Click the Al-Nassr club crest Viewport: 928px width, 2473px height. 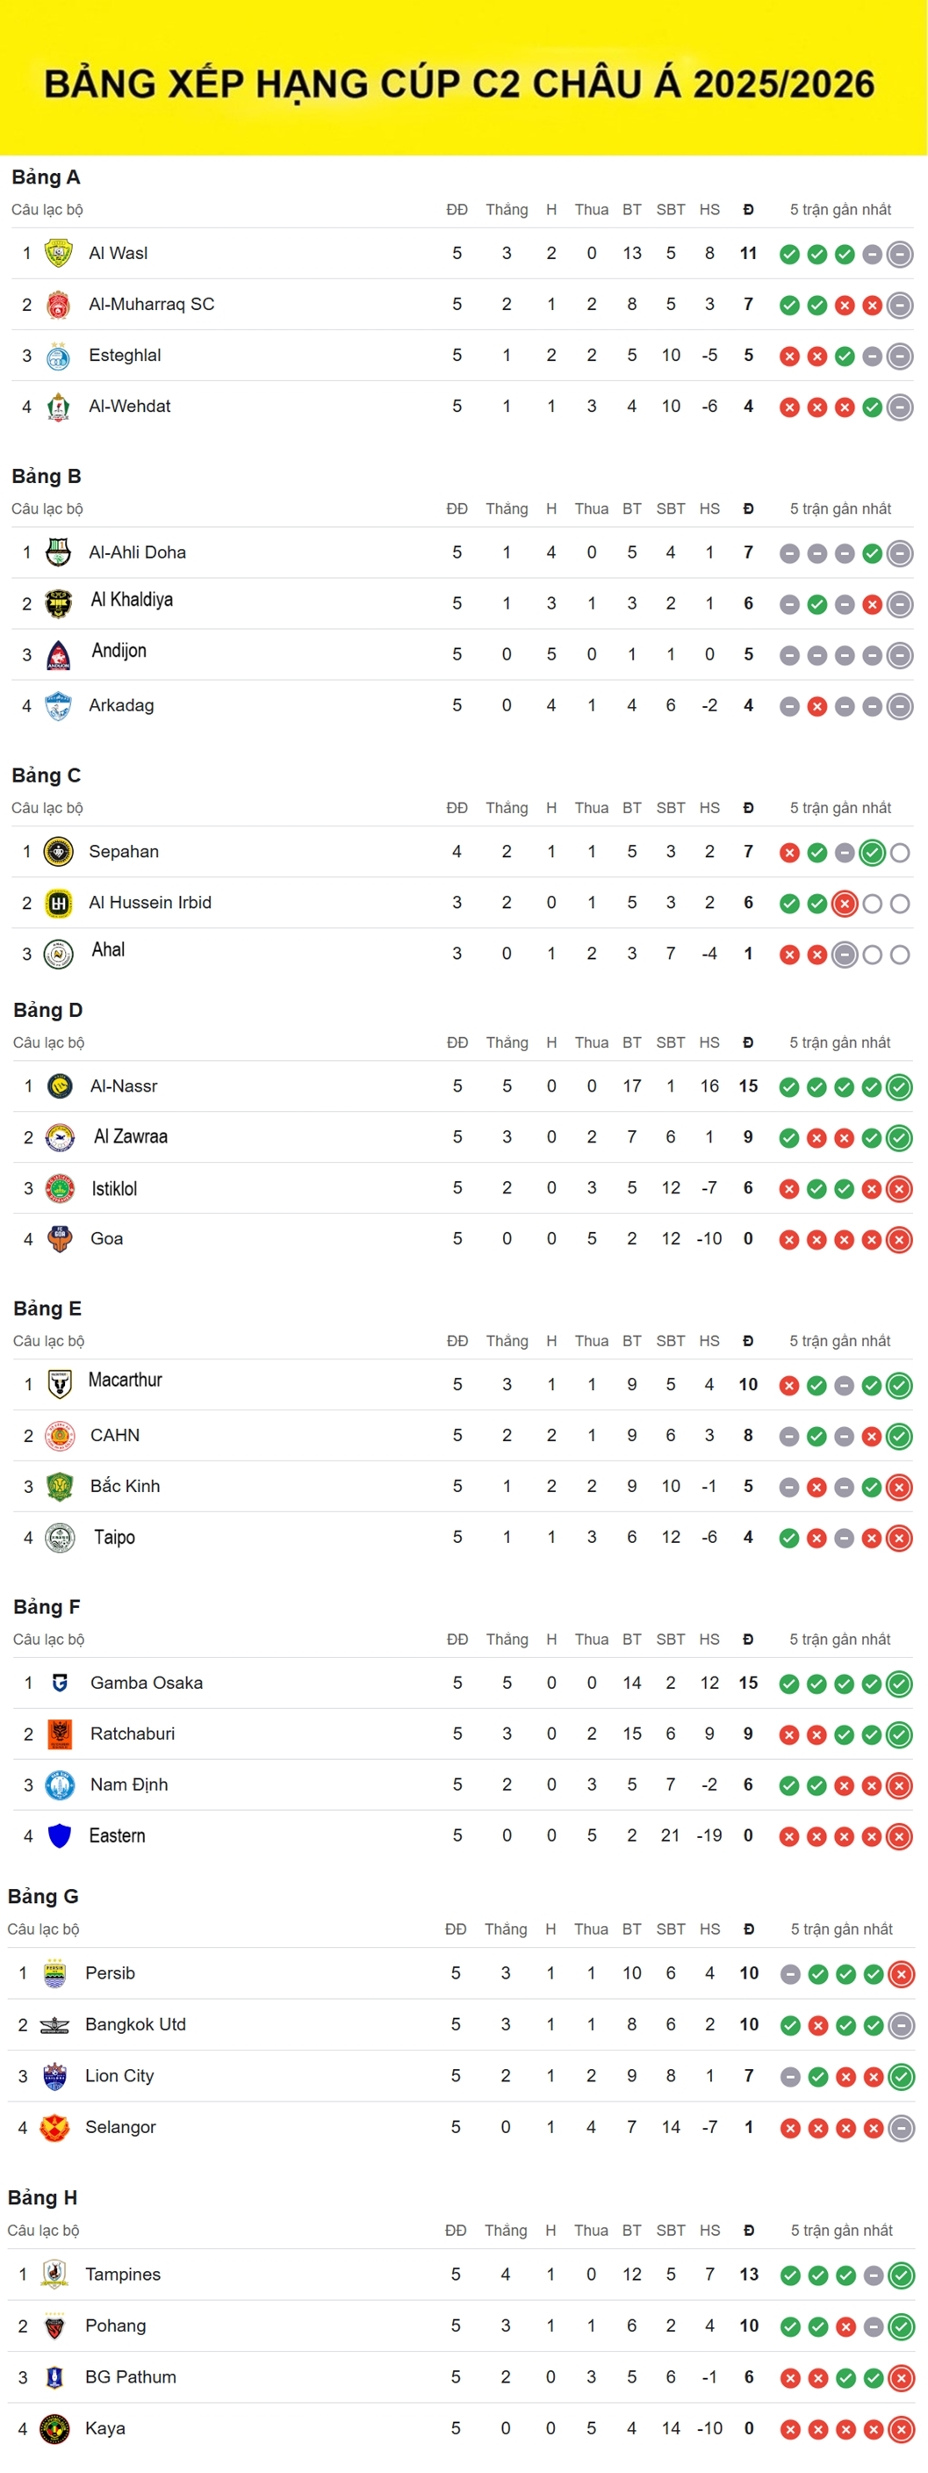60,1086
